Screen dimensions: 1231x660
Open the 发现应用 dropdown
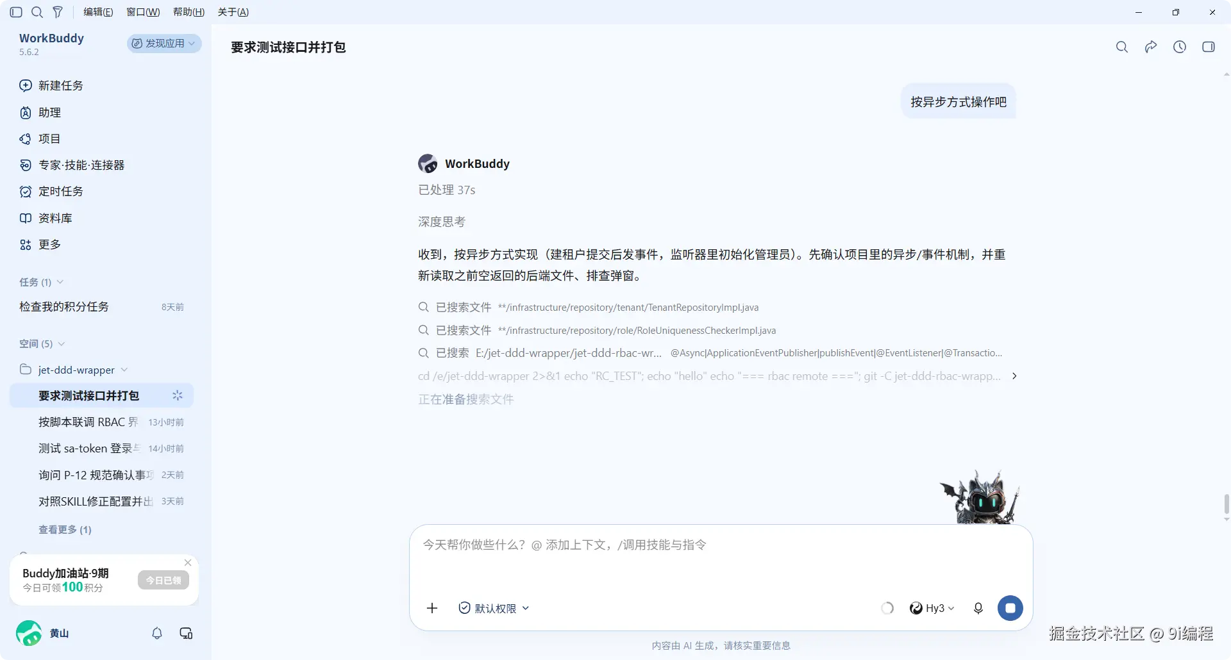[164, 43]
